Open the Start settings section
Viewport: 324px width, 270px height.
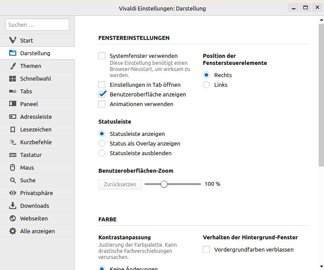tap(37, 40)
